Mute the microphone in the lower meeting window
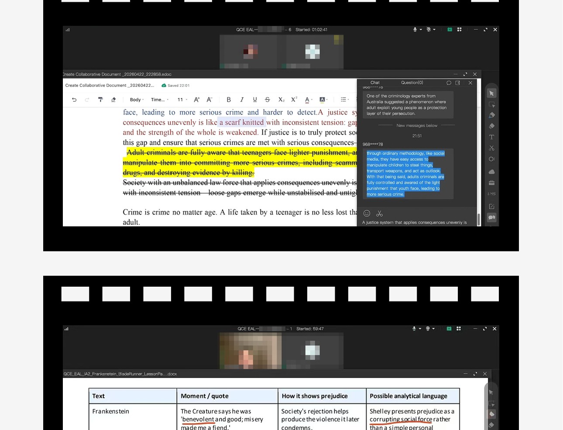The width and height of the screenshot is (563, 430). point(414,329)
